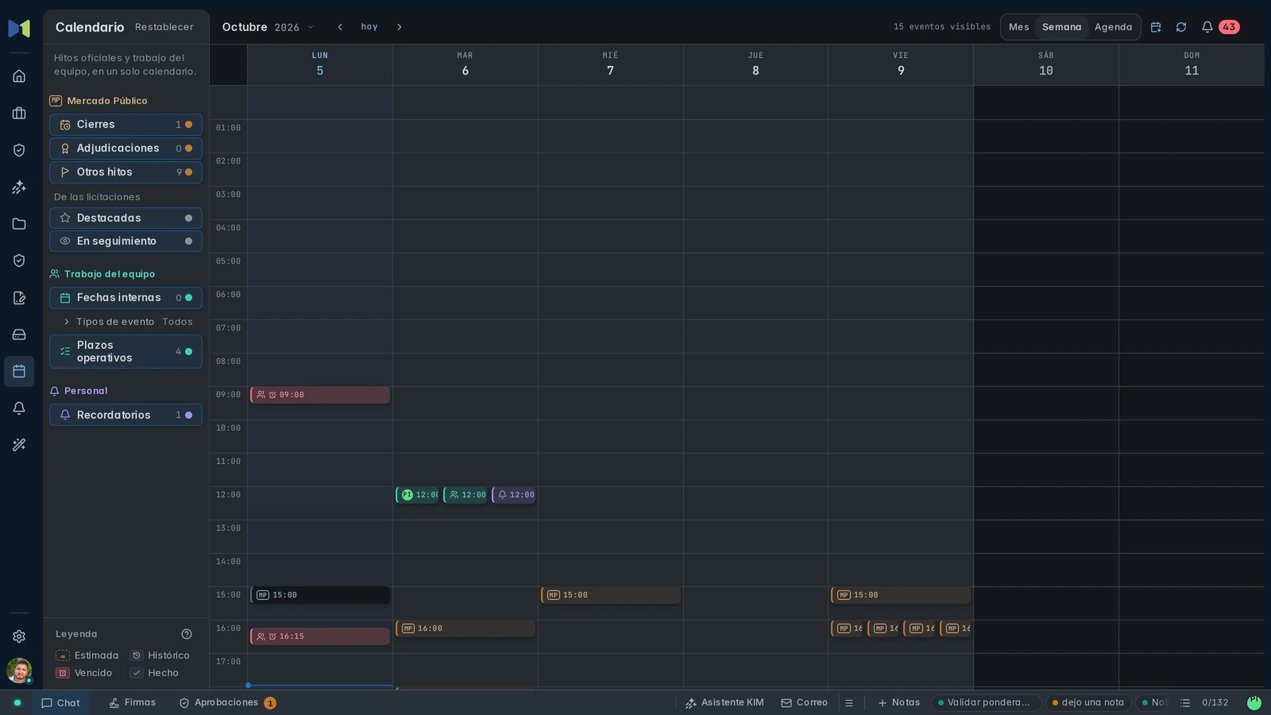The width and height of the screenshot is (1271, 715).
Task: Open notifications bell with 43 badge
Action: point(1219,27)
